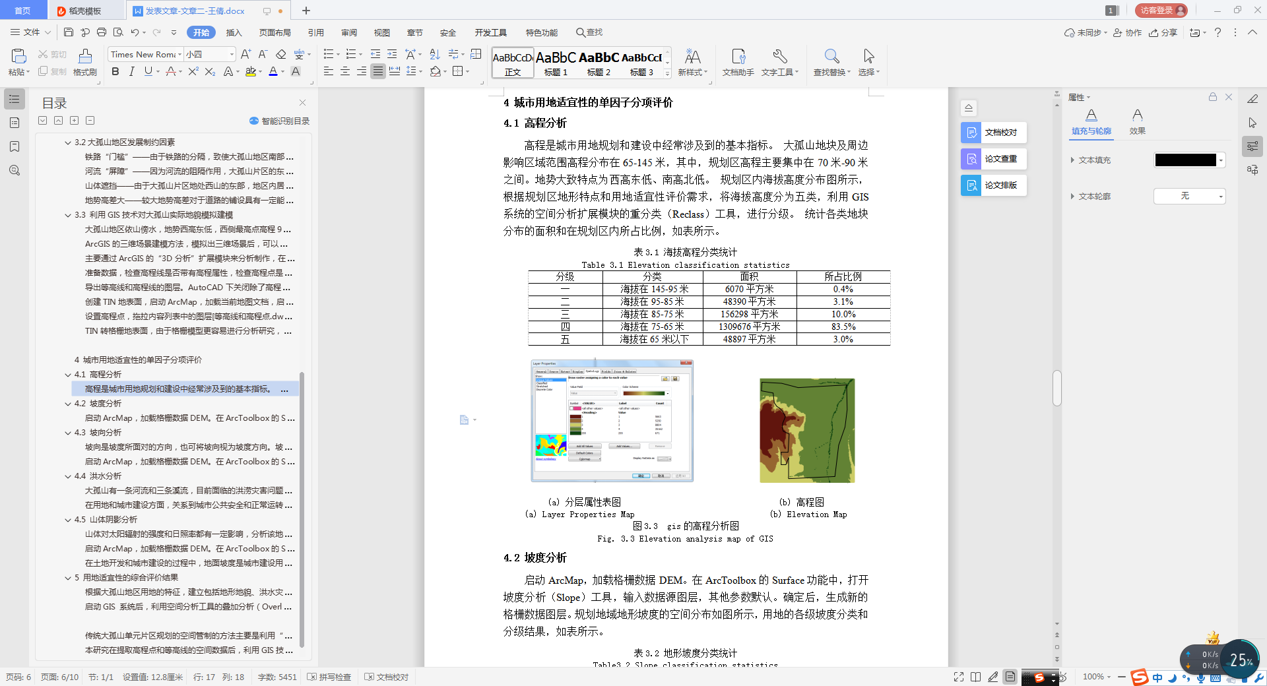Toggle the outline navigation pane icon

tap(15, 99)
